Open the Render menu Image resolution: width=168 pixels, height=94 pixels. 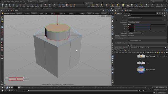8,1
